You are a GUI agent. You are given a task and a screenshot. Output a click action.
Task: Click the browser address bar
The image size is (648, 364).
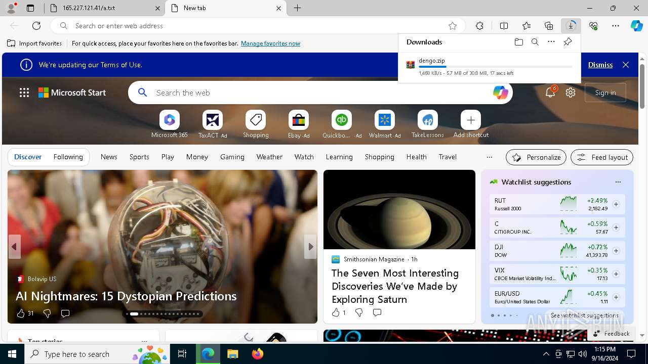click(x=258, y=26)
